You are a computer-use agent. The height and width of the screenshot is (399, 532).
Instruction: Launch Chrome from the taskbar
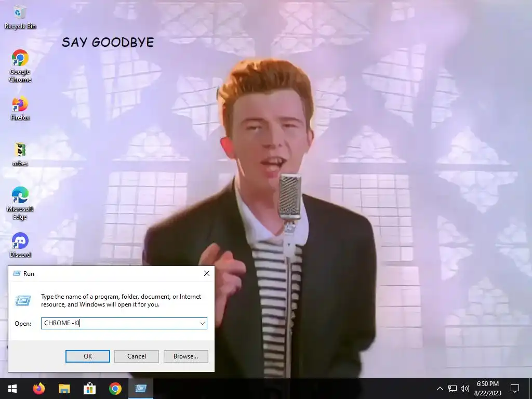pyautogui.click(x=115, y=389)
